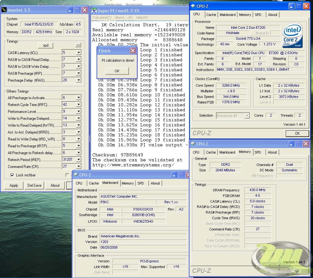
Task: Open the Write to Precharge Delayed dropdown
Action: 79,118
